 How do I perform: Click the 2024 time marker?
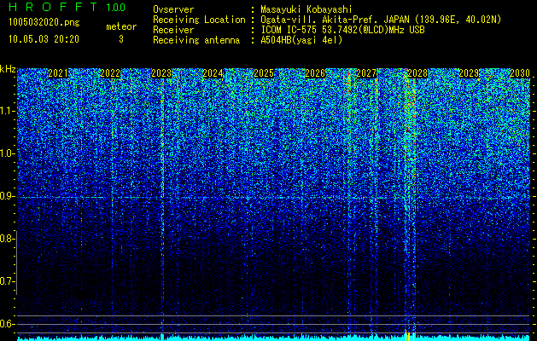pyautogui.click(x=213, y=73)
